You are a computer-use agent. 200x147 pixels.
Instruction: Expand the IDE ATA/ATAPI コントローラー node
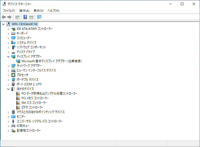(8, 29)
